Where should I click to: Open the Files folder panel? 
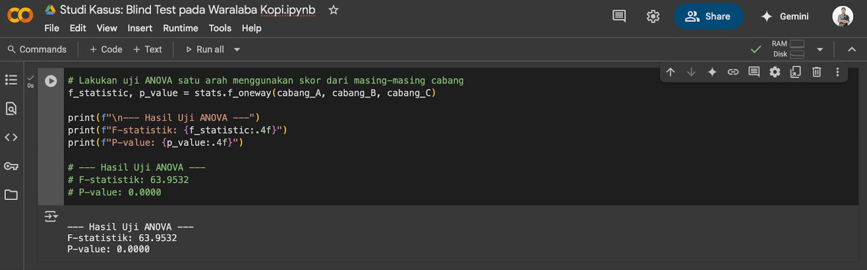pyautogui.click(x=11, y=195)
